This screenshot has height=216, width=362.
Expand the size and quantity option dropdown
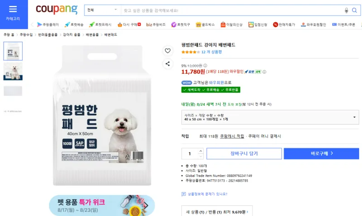pyautogui.click(x=270, y=117)
